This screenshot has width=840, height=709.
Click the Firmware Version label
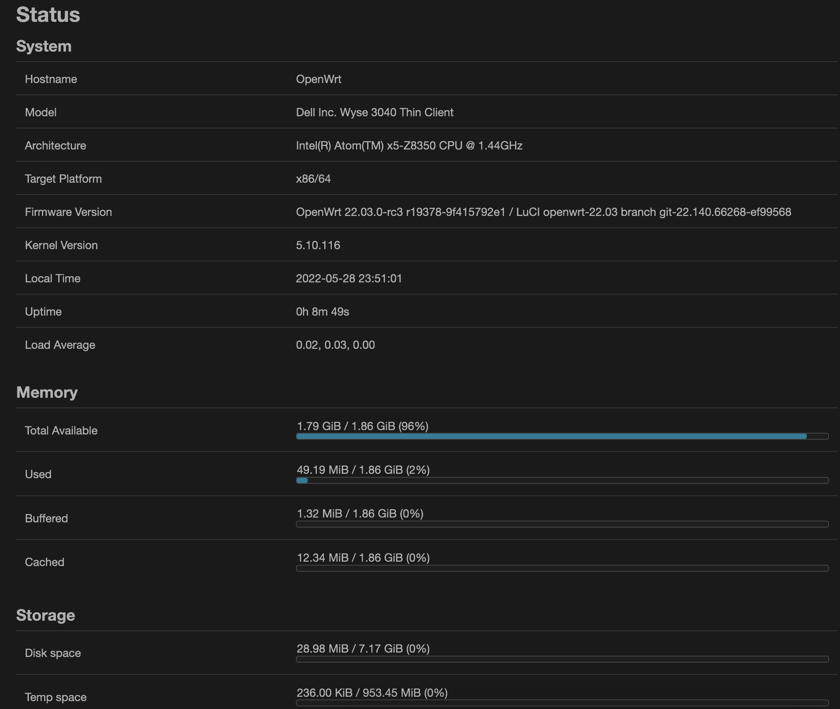click(68, 212)
